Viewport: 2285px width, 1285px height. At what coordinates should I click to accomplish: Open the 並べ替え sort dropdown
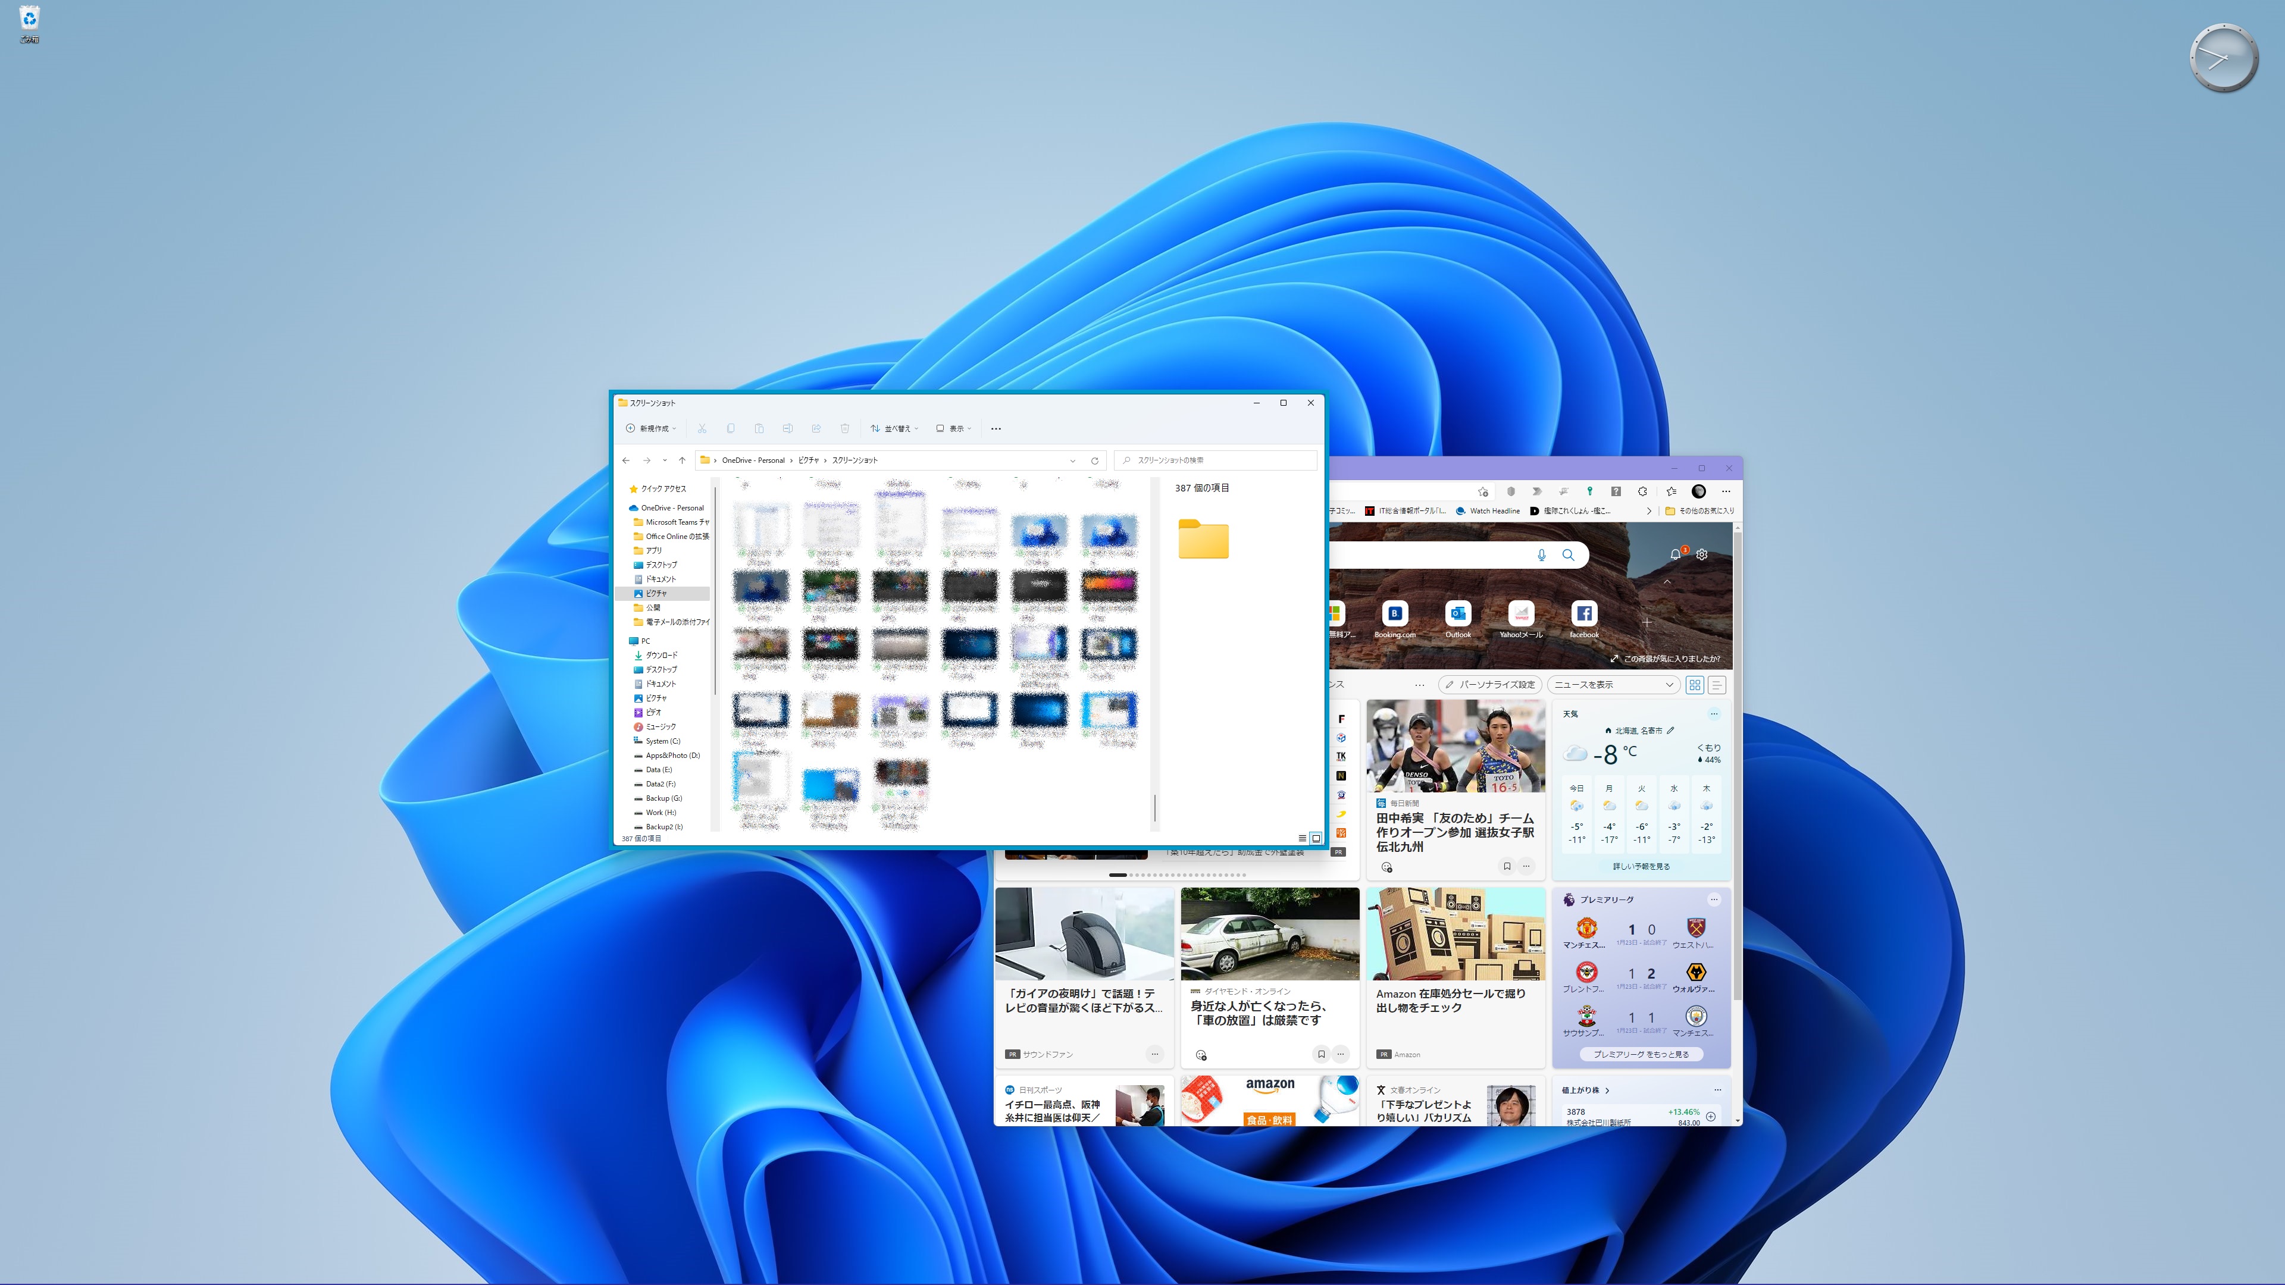(894, 428)
